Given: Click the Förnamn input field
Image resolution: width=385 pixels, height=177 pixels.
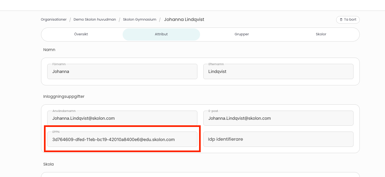Looking at the screenshot, I should coord(122,71).
